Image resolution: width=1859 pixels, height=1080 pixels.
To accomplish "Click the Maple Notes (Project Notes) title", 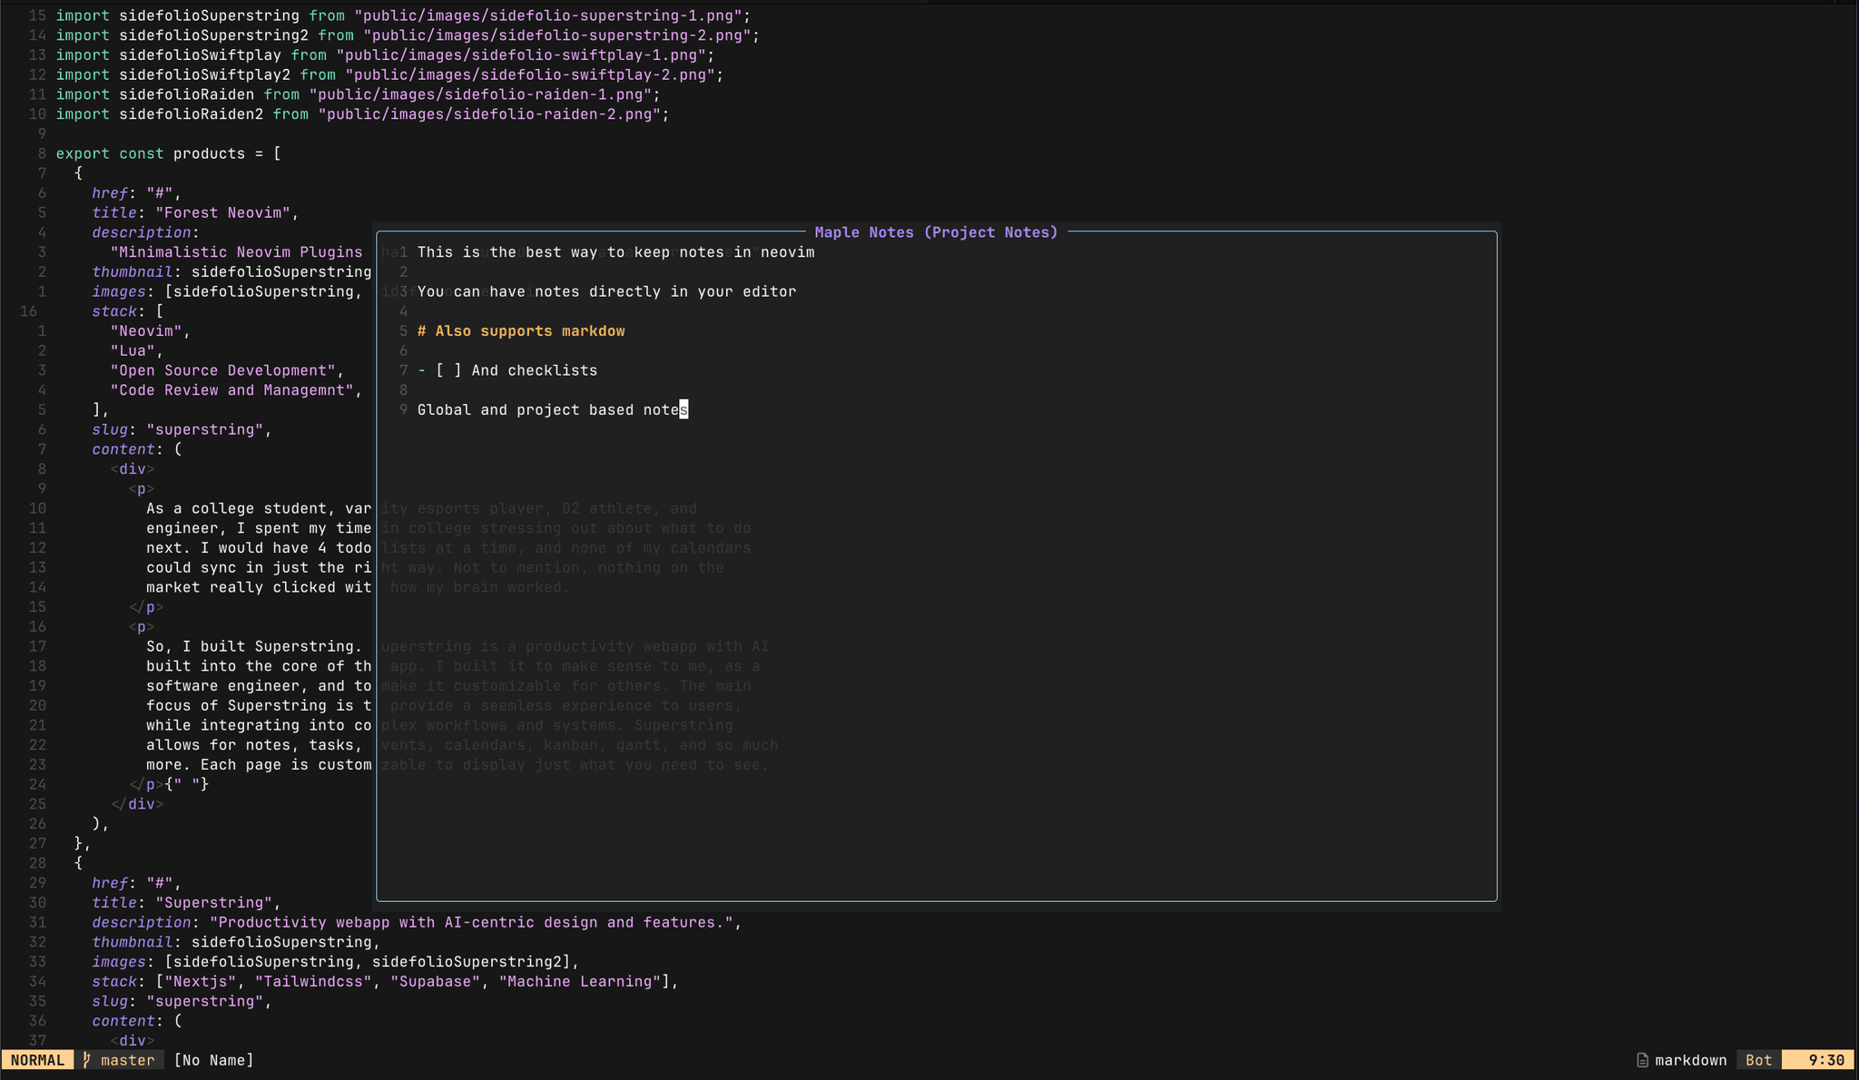I will 936,232.
